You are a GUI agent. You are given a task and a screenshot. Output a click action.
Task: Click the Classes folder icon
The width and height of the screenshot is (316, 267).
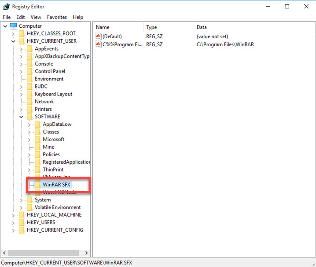[x=38, y=132]
